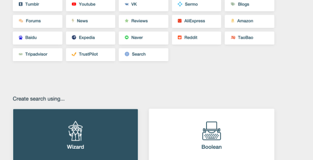Select the Amazon source tile
The height and width of the screenshot is (160, 313).
249,21
